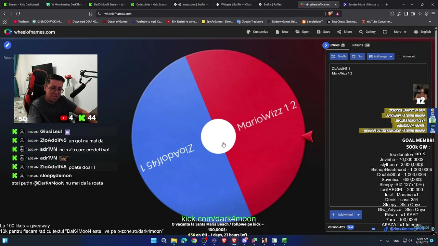Open Discord from the taskbar
This screenshot has width=438, height=246.
[x=244, y=241]
